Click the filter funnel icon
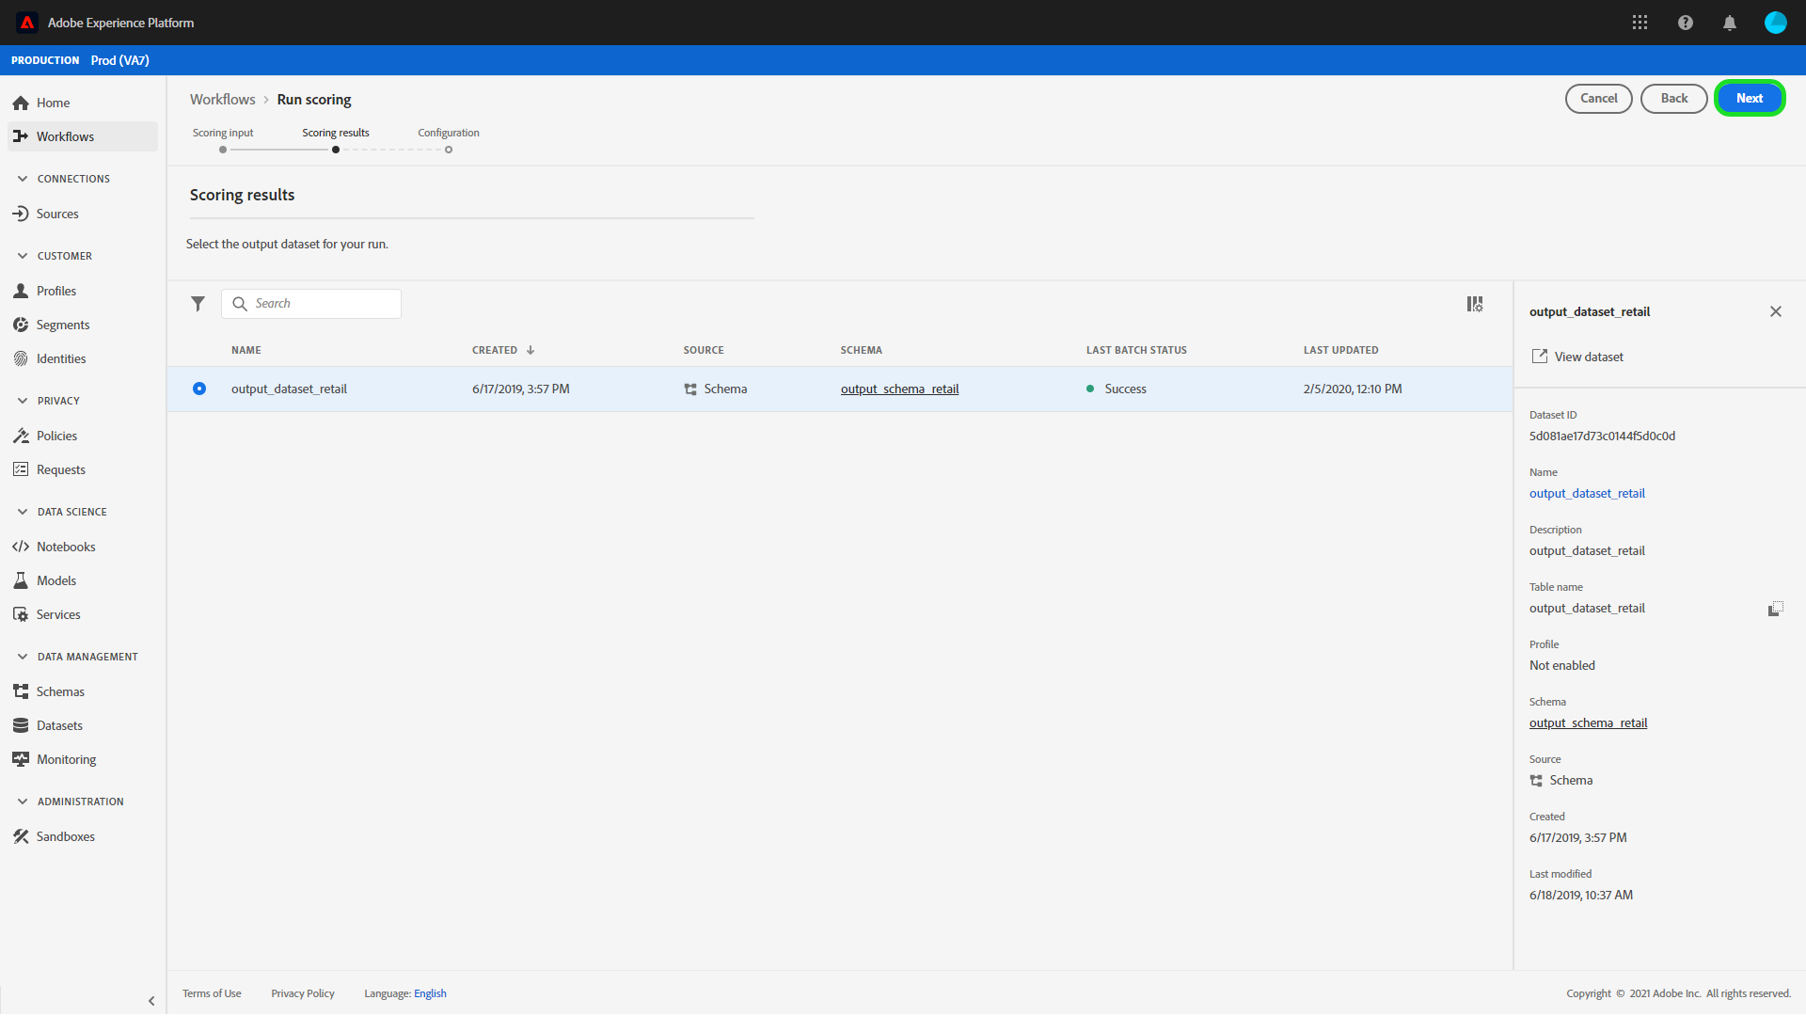The width and height of the screenshot is (1806, 1016). [x=198, y=304]
